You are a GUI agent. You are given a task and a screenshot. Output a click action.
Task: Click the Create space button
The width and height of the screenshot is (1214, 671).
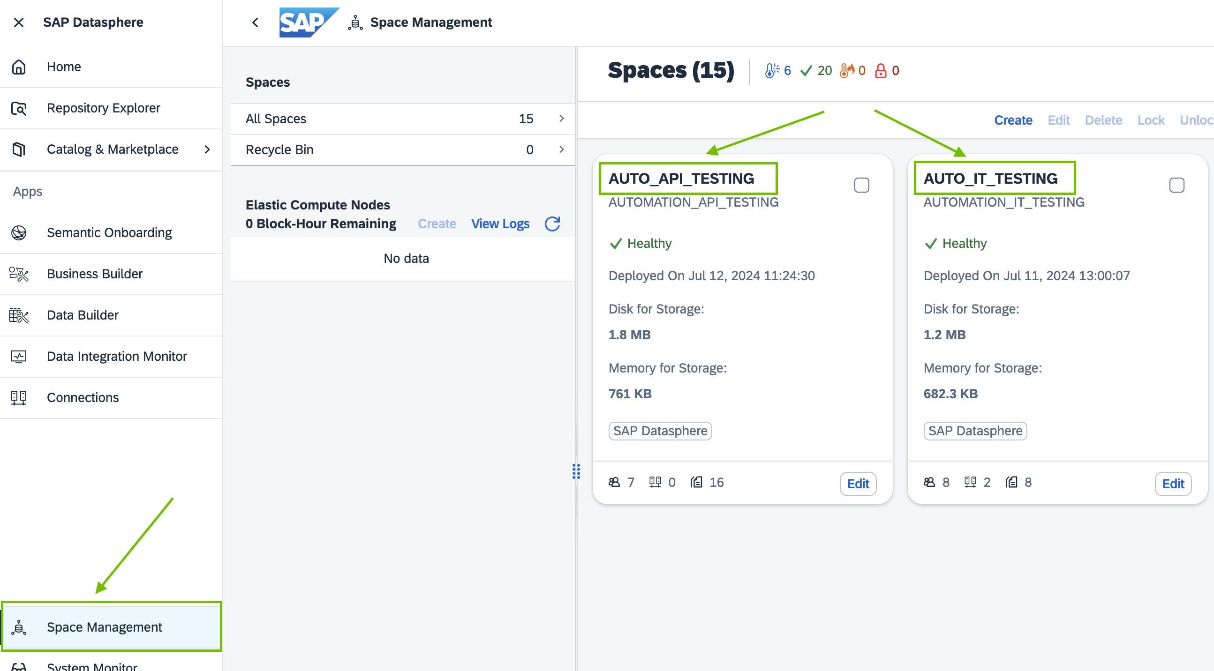click(1013, 120)
